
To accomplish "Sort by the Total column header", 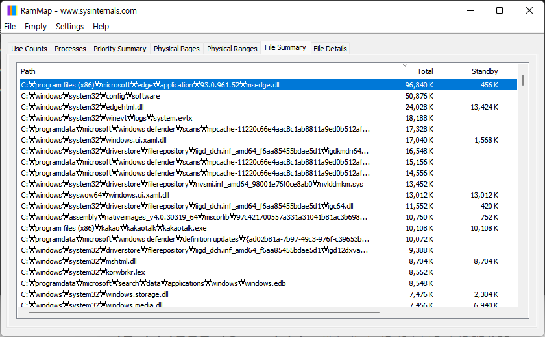I will [405, 71].
